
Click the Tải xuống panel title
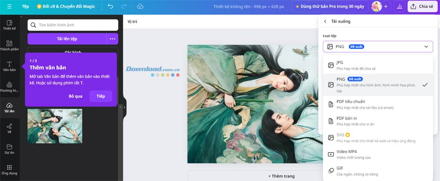[341, 21]
